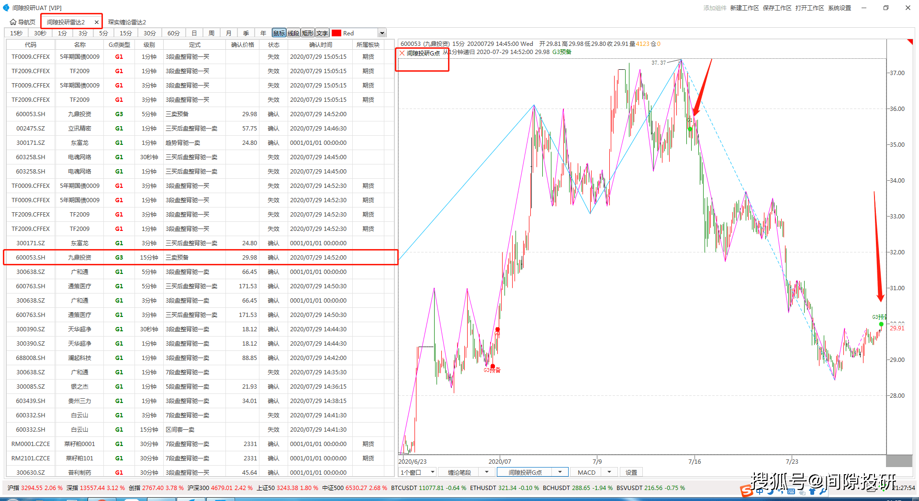This screenshot has width=919, height=501.
Task: Select the 周 weekly timeframe
Action: (211, 33)
